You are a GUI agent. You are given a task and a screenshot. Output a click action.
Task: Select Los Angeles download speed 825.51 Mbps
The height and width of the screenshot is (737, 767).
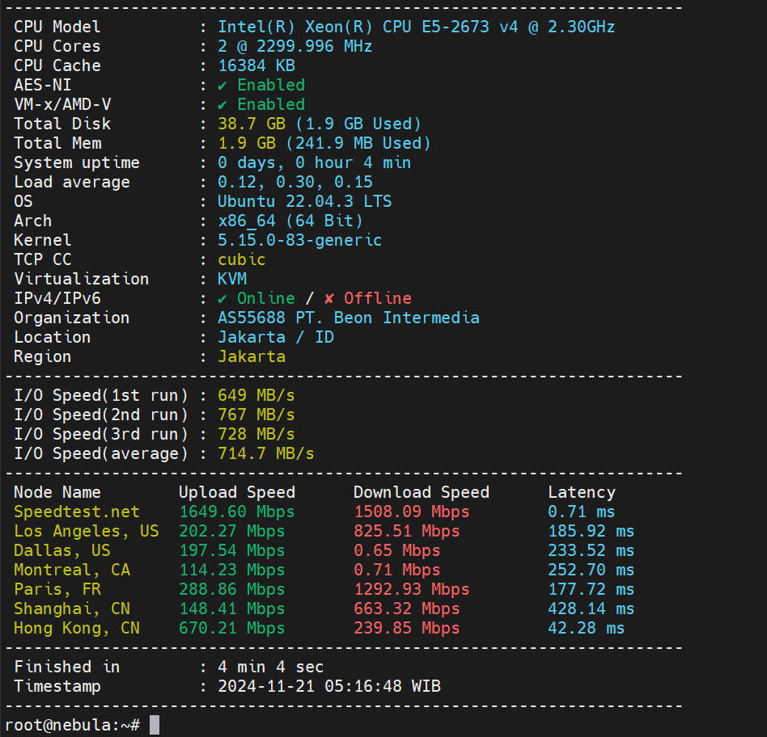tap(407, 531)
